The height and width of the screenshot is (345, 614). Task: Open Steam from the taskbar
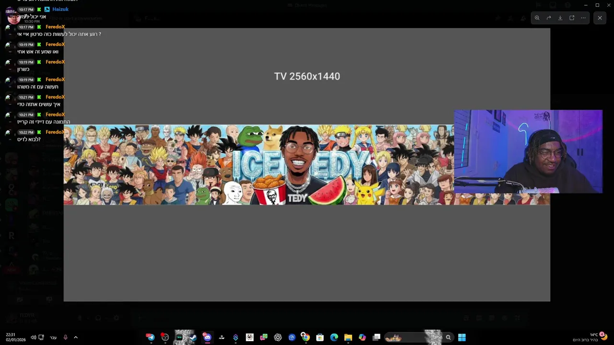[193, 337]
